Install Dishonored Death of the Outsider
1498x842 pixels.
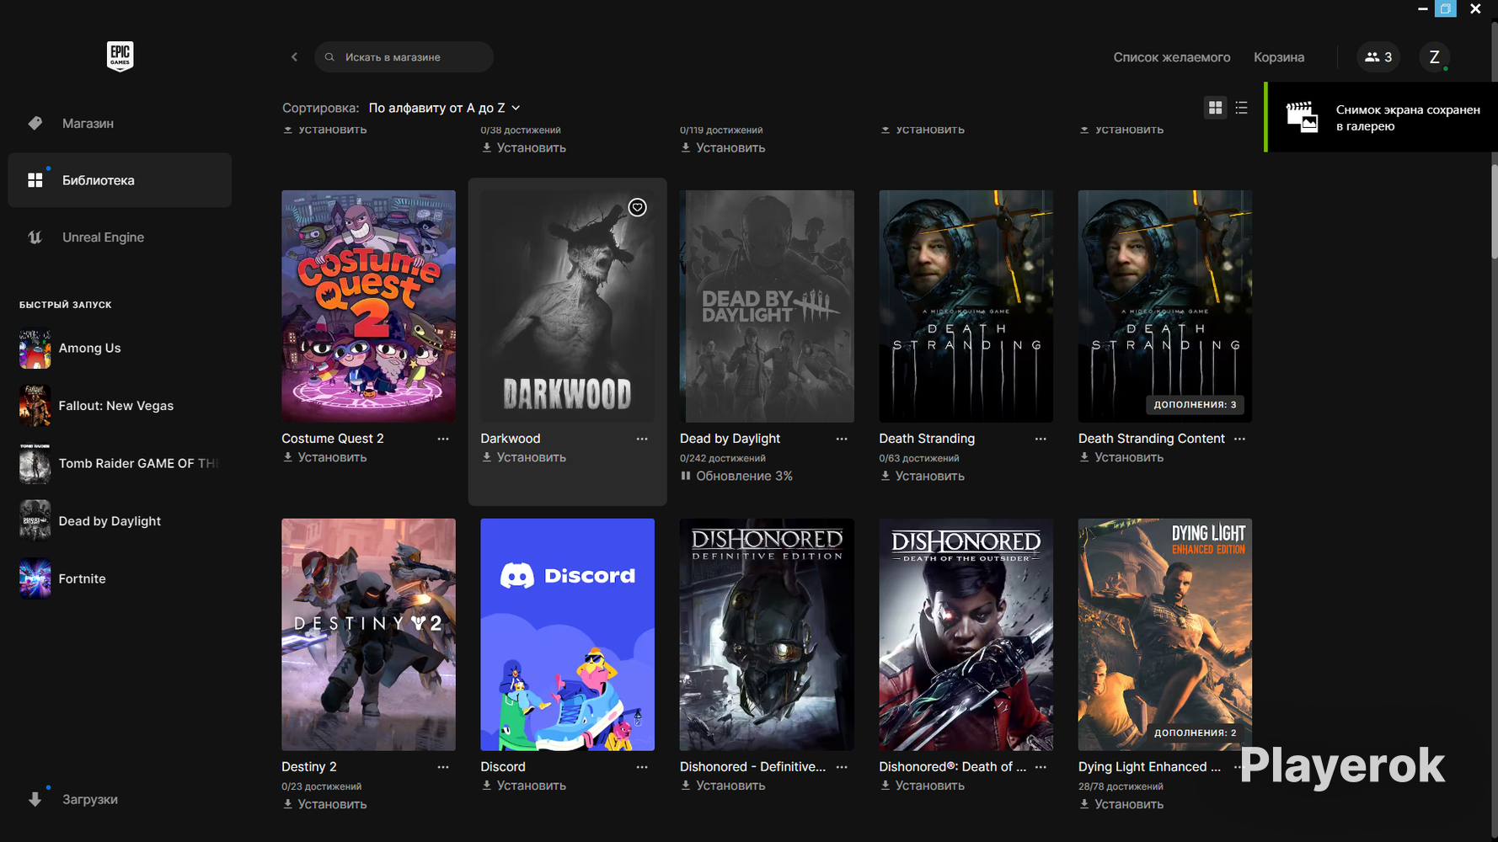point(922,786)
